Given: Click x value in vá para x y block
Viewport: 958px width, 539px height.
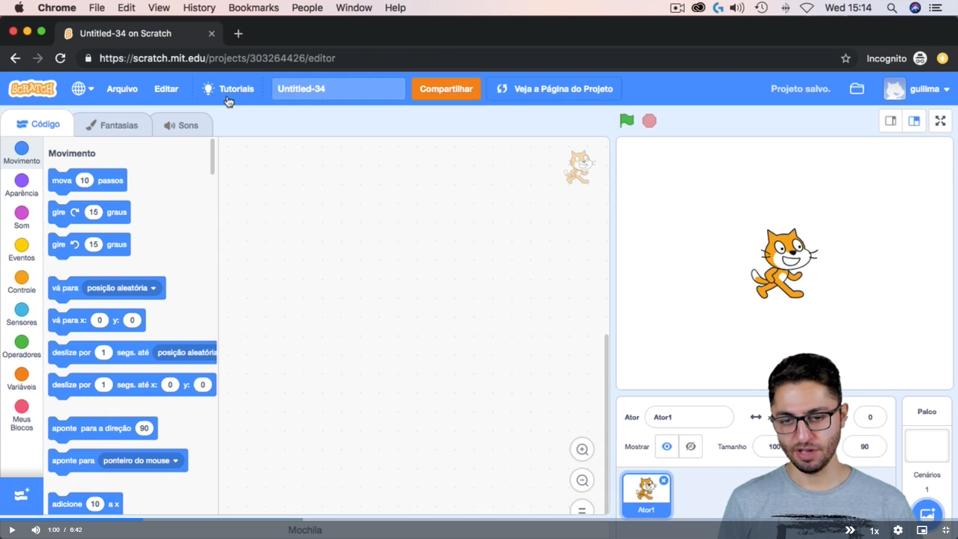Looking at the screenshot, I should pos(99,320).
